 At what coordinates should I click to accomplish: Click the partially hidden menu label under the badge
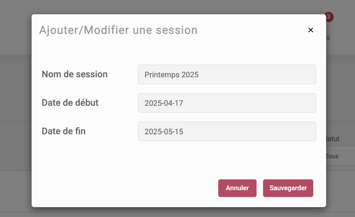[328, 38]
